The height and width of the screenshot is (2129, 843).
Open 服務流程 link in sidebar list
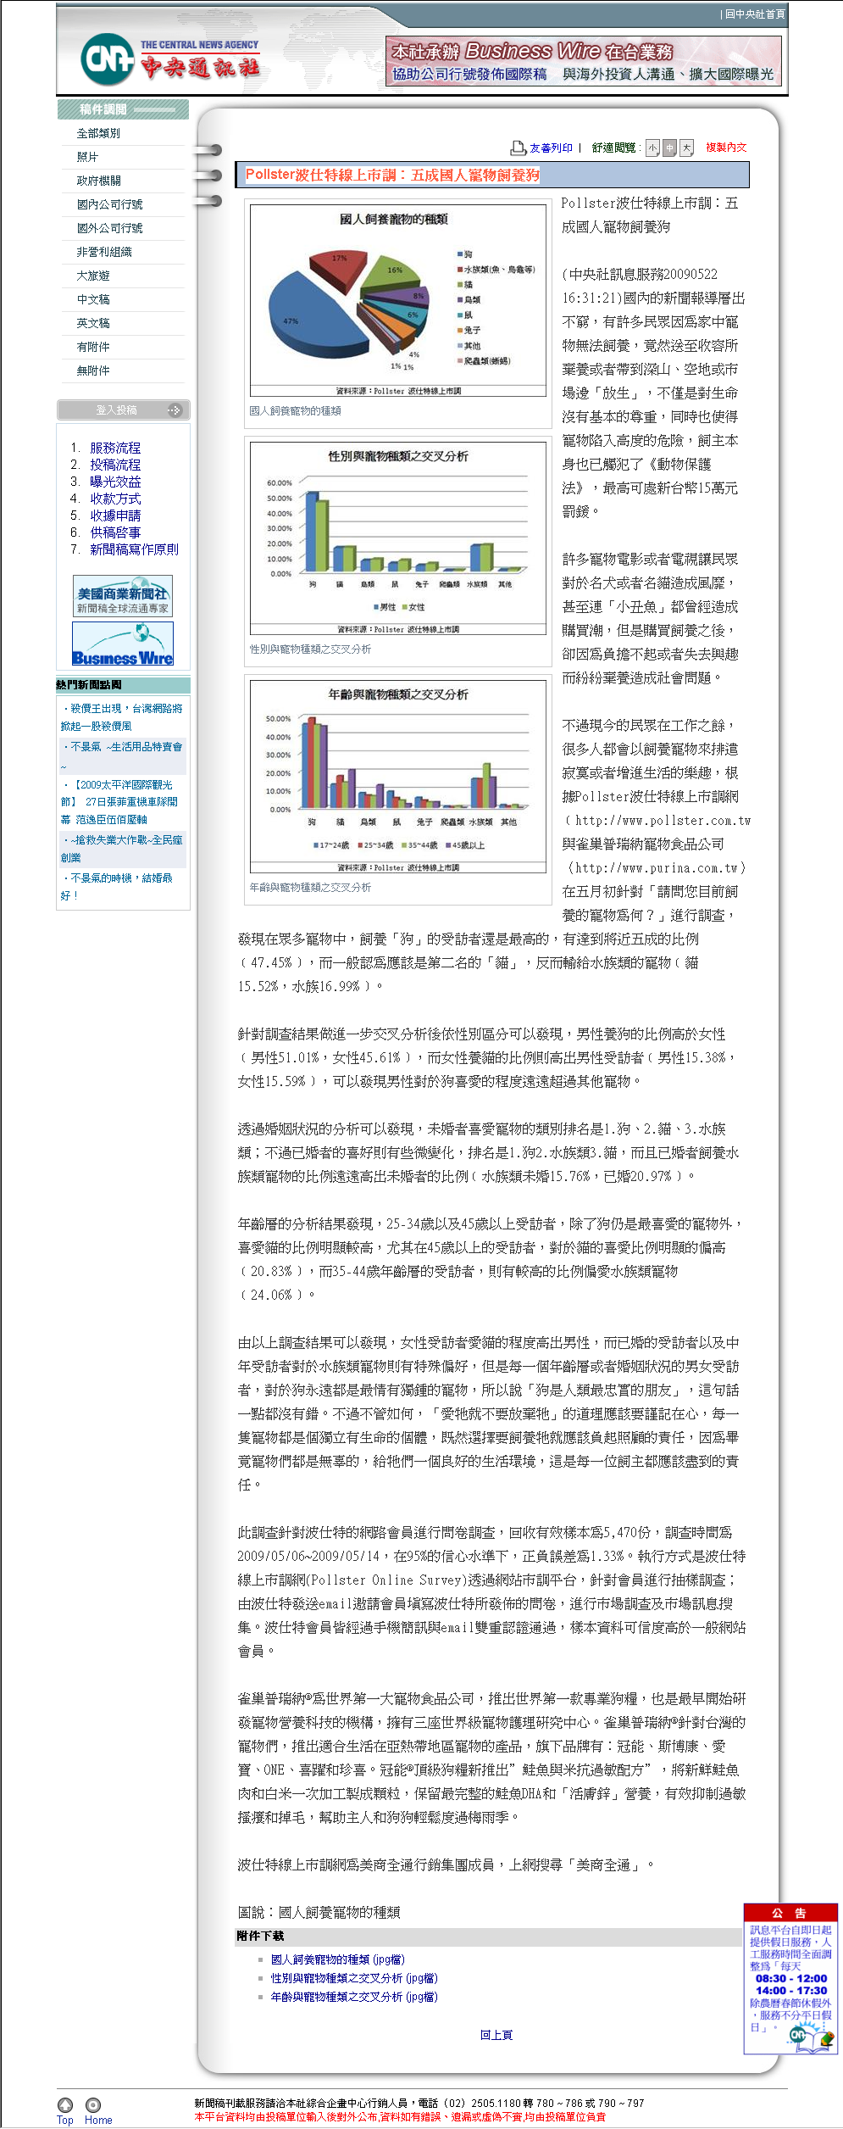click(x=115, y=448)
